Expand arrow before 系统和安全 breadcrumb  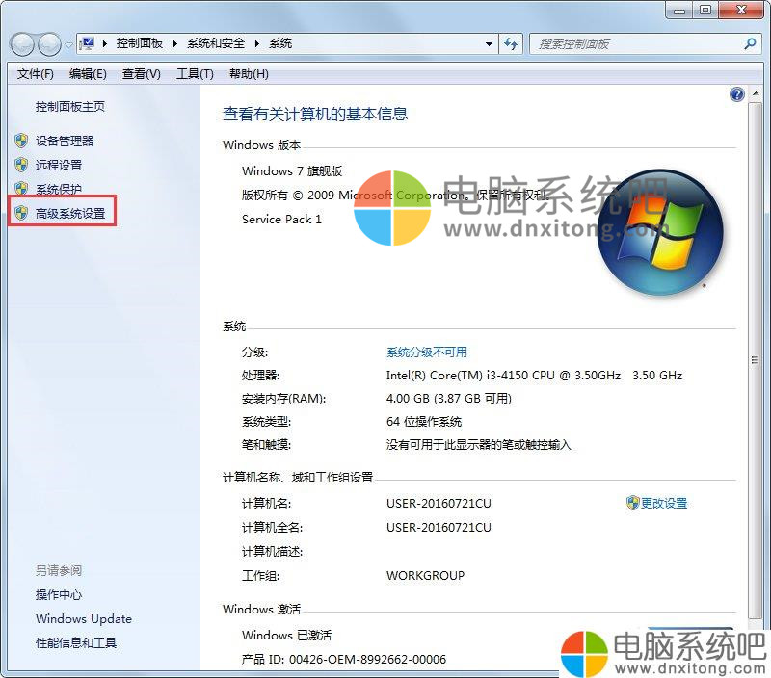click(175, 43)
